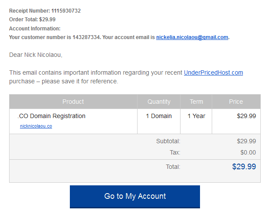Select the Product column header
The height and width of the screenshot is (214, 269).
click(73, 102)
